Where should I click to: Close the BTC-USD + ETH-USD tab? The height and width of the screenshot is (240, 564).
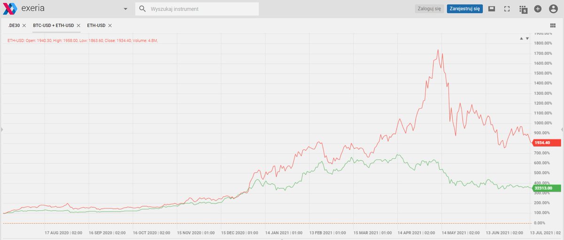pos(78,25)
